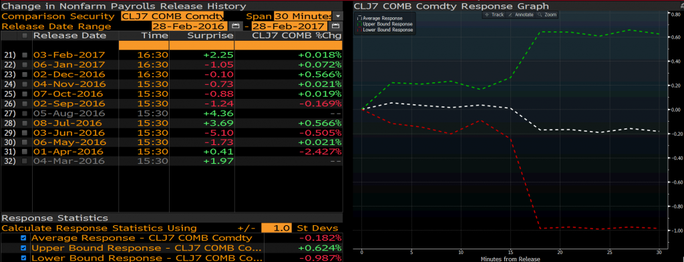Select the 03-Jun-2016 release row

(x=172, y=132)
